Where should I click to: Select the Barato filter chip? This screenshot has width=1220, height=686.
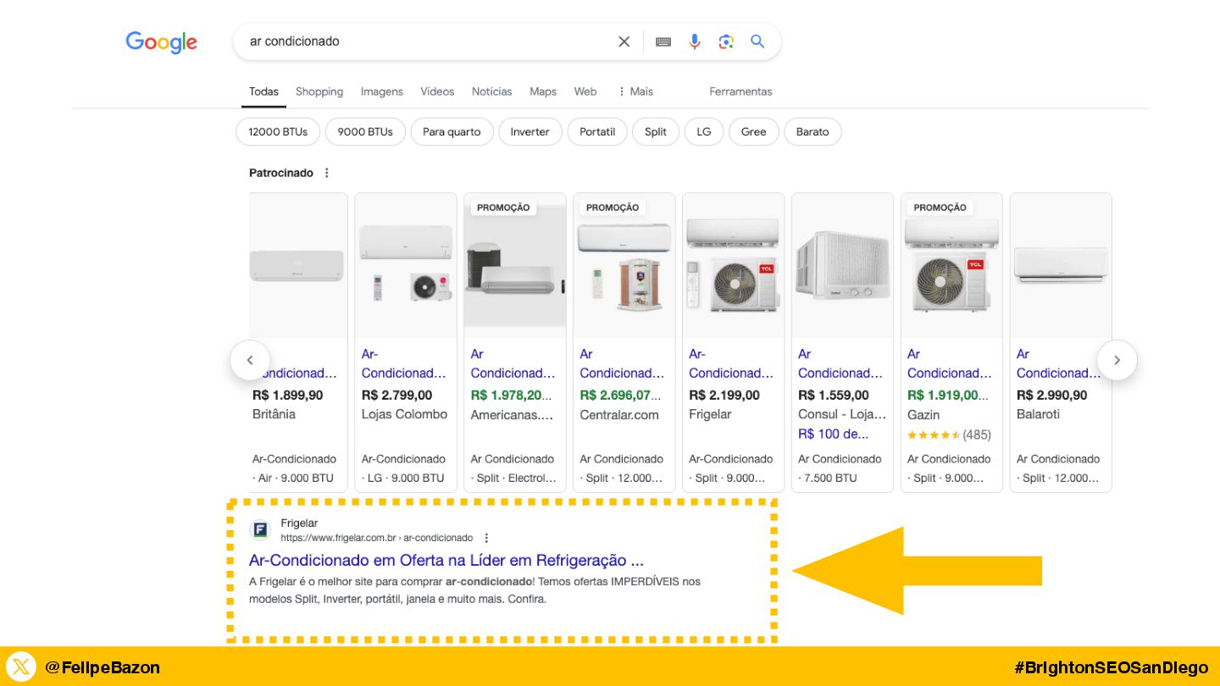point(812,132)
